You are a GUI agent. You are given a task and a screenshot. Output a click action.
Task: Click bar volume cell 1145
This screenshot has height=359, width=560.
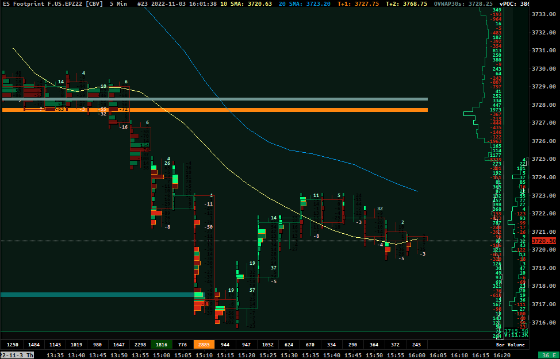(x=55, y=345)
